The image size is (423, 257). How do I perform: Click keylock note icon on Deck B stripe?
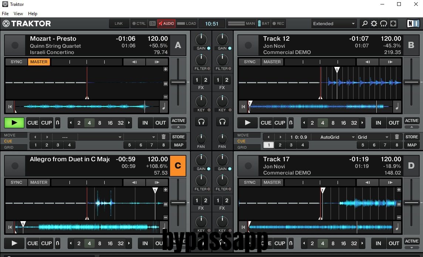[397, 106]
